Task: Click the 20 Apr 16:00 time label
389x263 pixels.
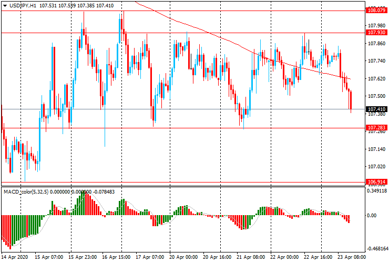Action: pyautogui.click(x=217, y=257)
